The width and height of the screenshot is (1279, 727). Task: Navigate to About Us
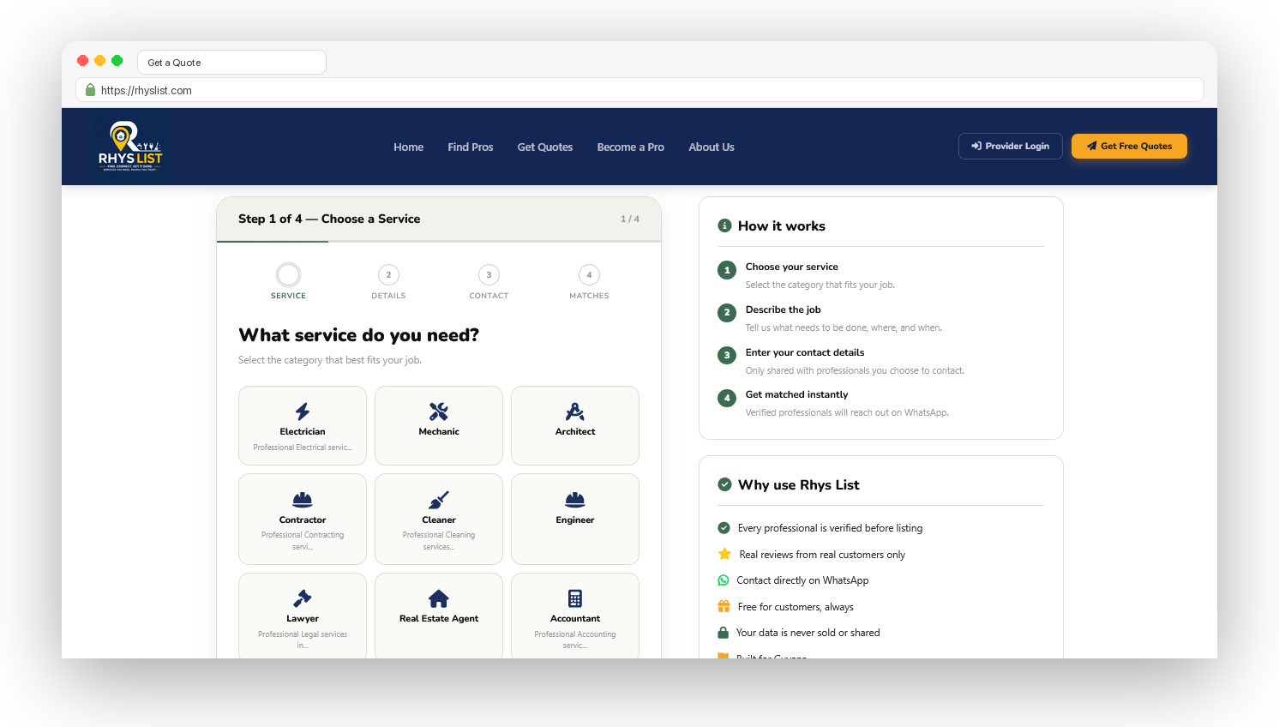(712, 147)
